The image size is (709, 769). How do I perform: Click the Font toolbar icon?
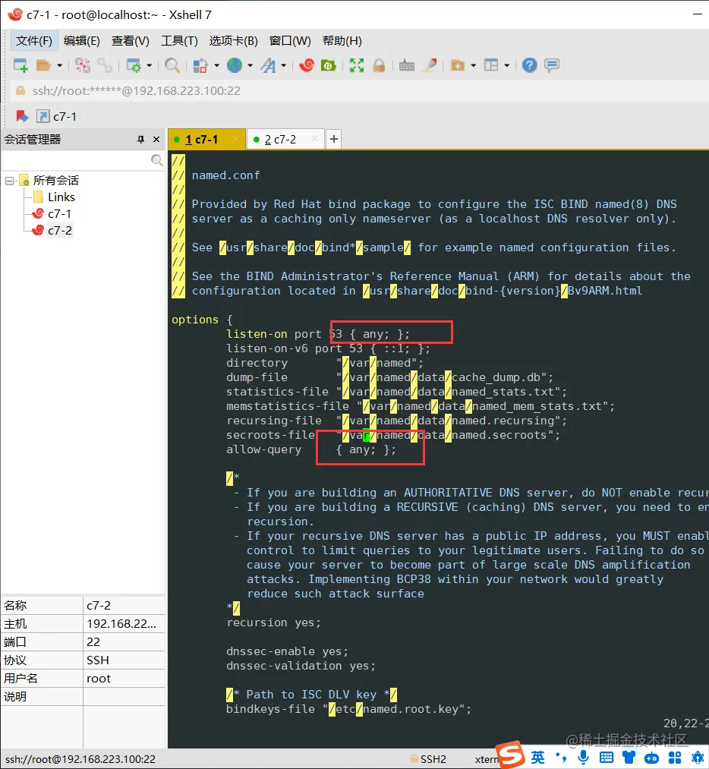click(268, 65)
